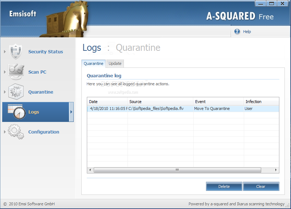The height and width of the screenshot is (209, 291).
Task: Open the Help link
Action: [x=247, y=32]
